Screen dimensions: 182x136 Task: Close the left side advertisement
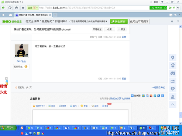point(6,78)
